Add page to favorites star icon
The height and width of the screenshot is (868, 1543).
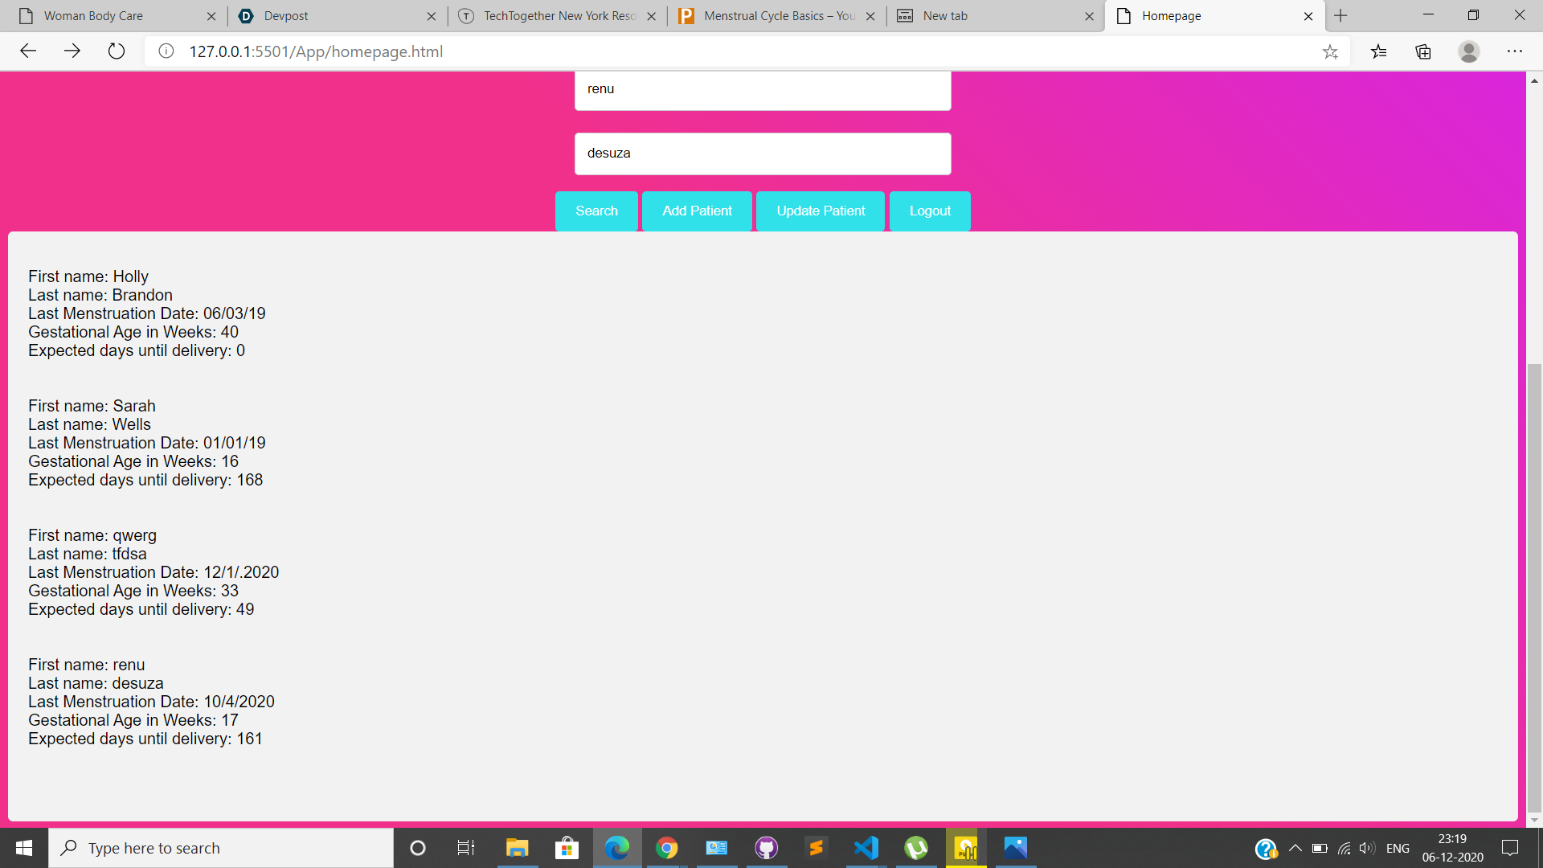1330,51
